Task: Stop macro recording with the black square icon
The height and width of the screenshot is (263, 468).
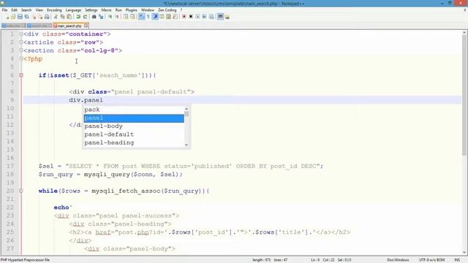Action: (x=191, y=17)
